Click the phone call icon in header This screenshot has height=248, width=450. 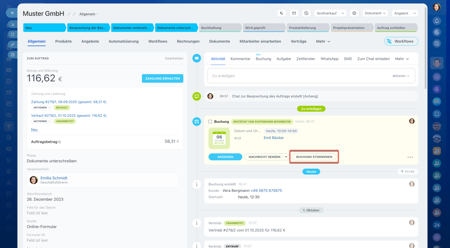coord(281,13)
